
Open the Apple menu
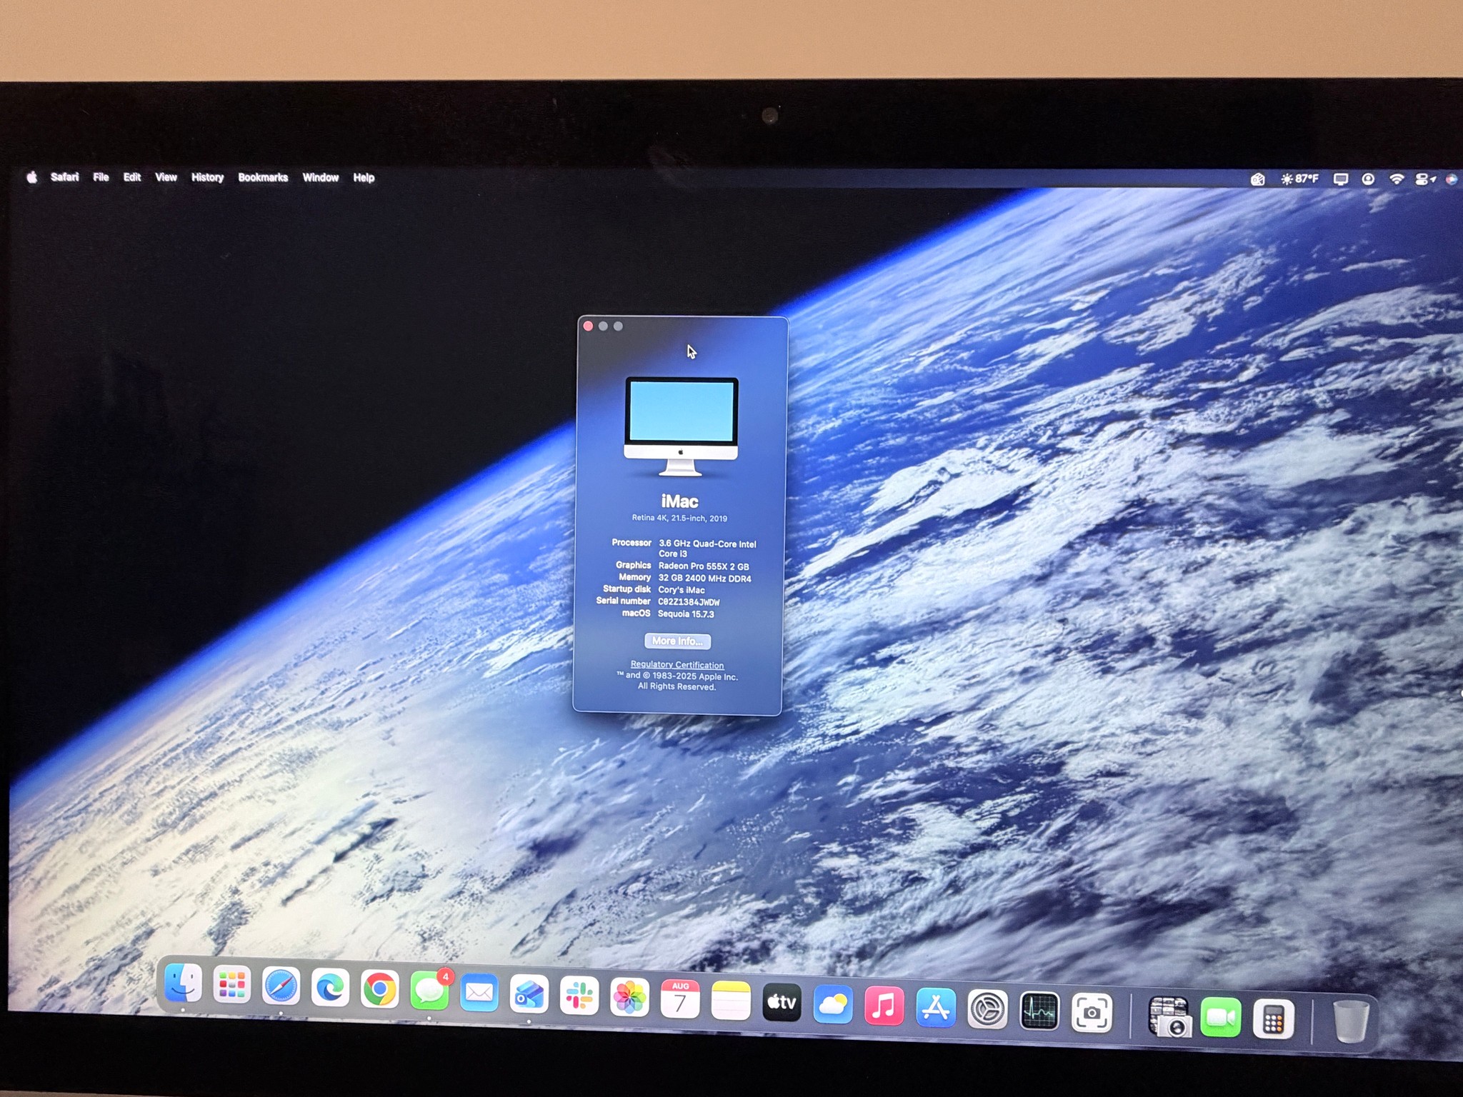tap(31, 177)
